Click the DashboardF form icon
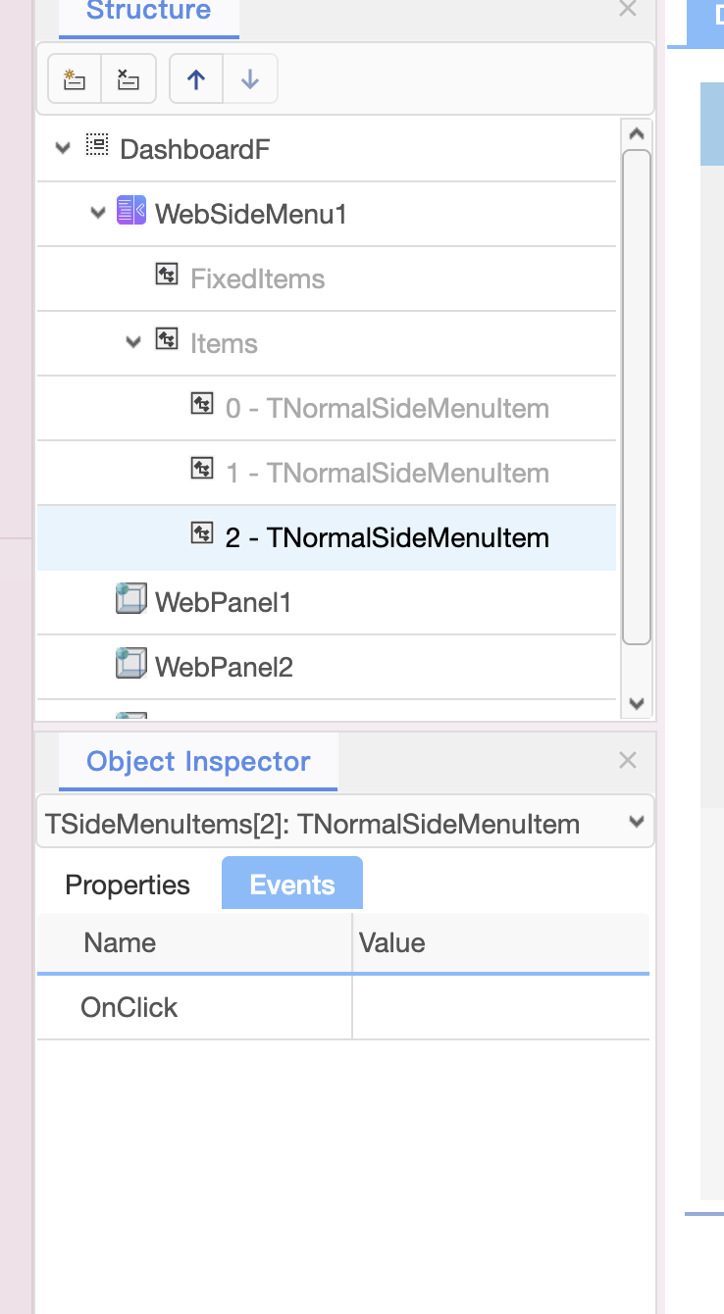The image size is (724, 1314). pyautogui.click(x=96, y=147)
